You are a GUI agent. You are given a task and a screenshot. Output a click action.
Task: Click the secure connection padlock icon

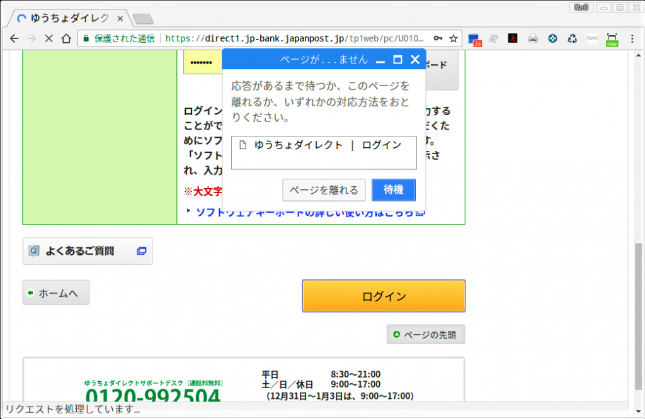point(86,38)
